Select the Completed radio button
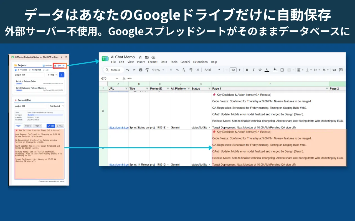Viewport: 355px width, 221px height. 30,70
